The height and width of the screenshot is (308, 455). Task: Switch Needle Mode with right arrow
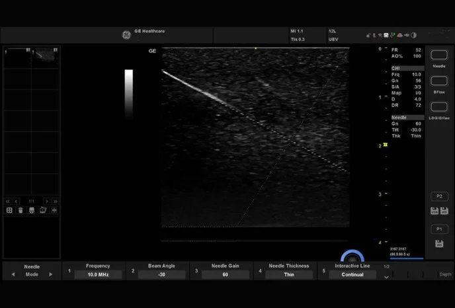50,274
